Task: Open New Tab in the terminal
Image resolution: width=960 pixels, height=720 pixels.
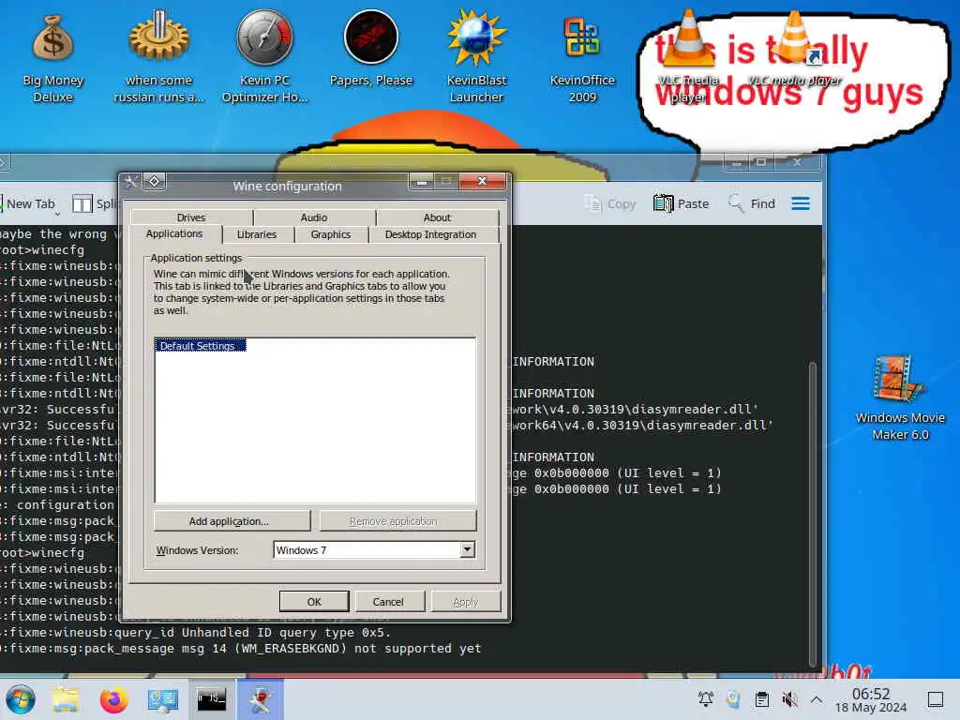Action: pyautogui.click(x=29, y=203)
